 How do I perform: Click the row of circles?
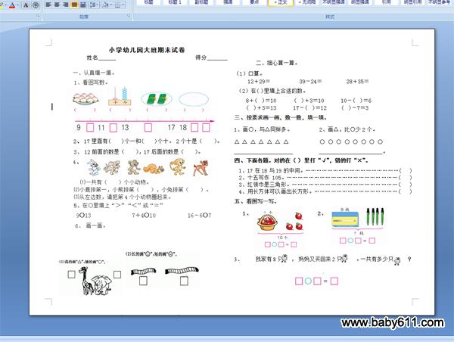point(351,142)
